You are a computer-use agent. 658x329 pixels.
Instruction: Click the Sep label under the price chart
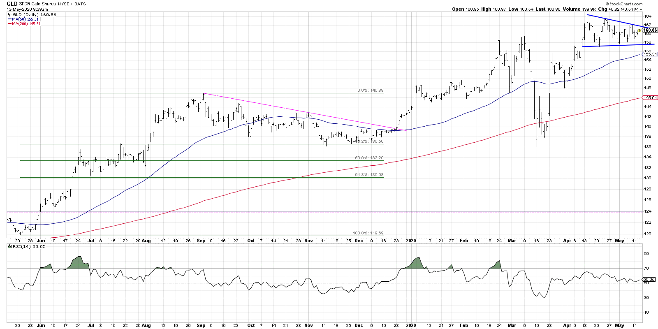[x=201, y=241]
